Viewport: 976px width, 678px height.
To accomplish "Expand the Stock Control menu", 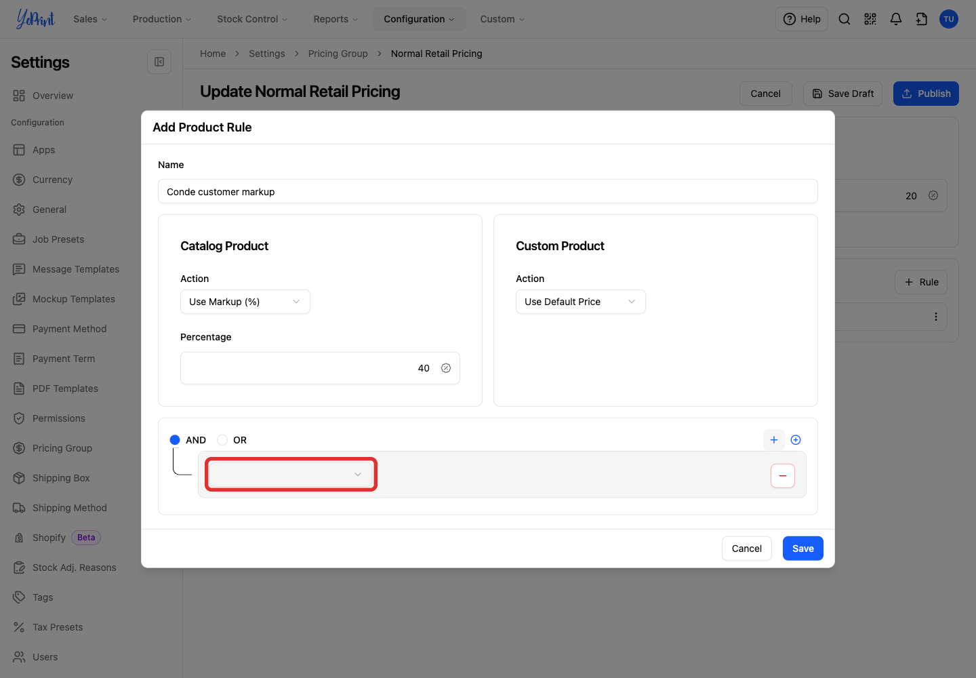I will coord(252,19).
